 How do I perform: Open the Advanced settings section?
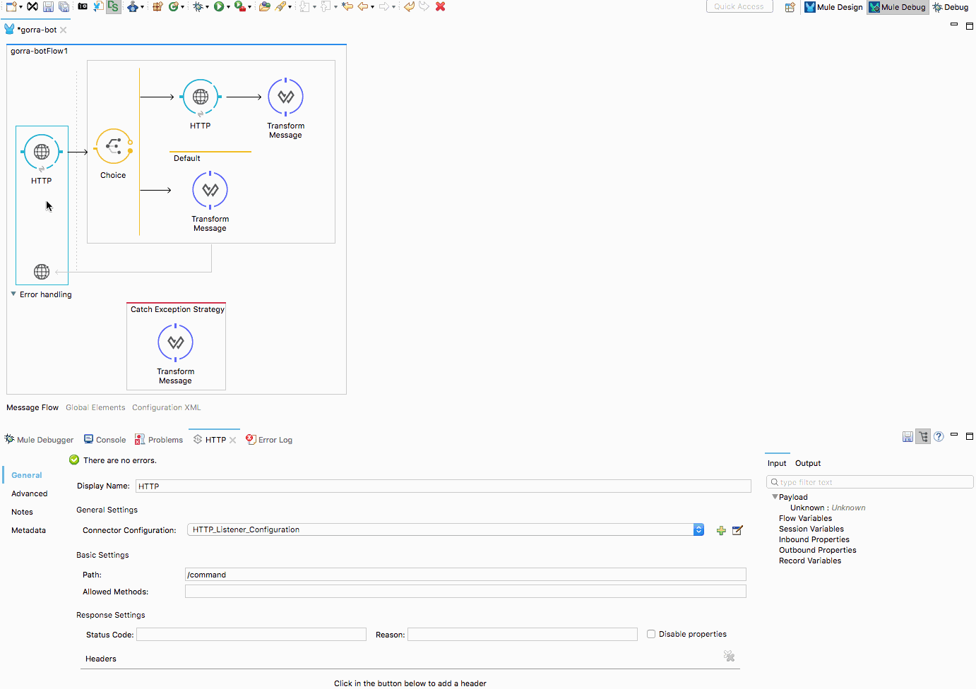pyautogui.click(x=30, y=493)
